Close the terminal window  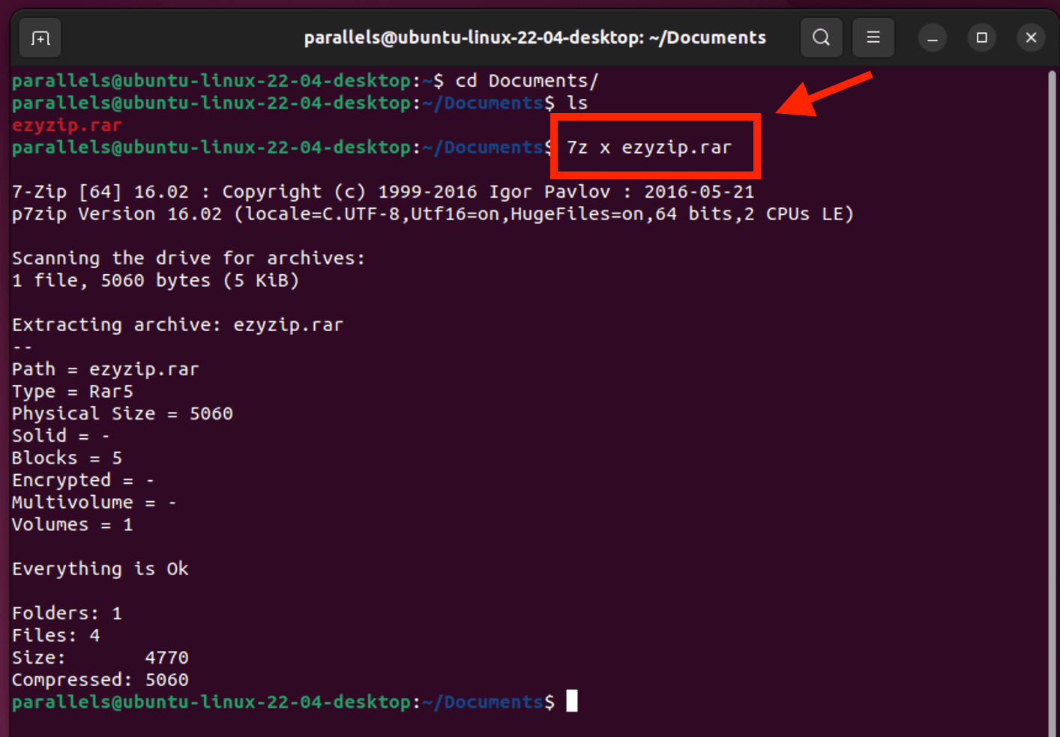[1031, 37]
